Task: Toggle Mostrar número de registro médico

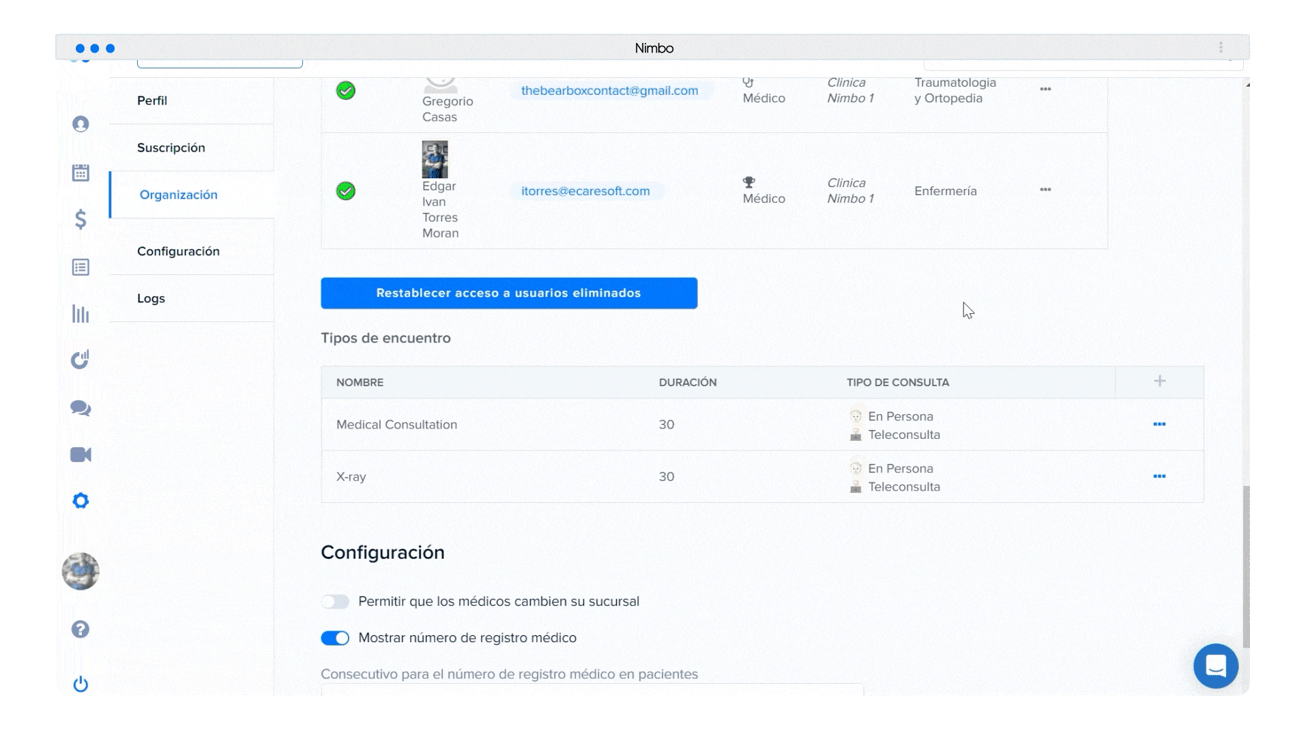Action: coord(335,638)
